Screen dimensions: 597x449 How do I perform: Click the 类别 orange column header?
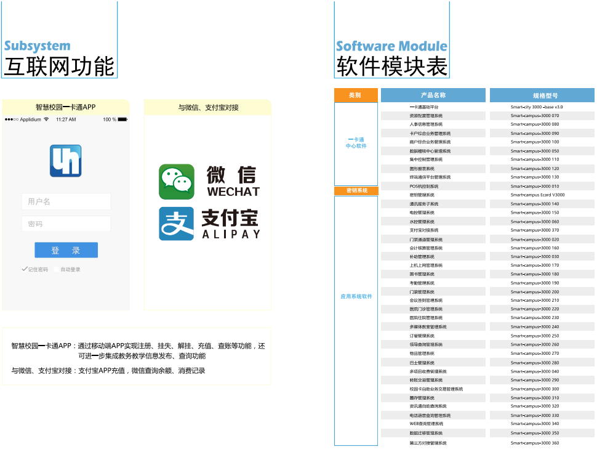pyautogui.click(x=356, y=95)
